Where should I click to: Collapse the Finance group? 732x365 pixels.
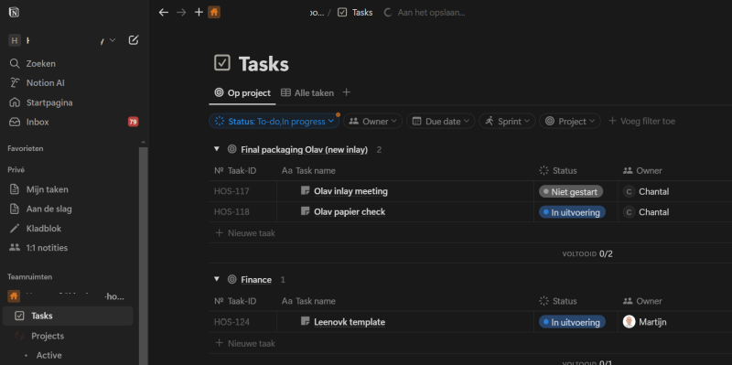click(217, 279)
